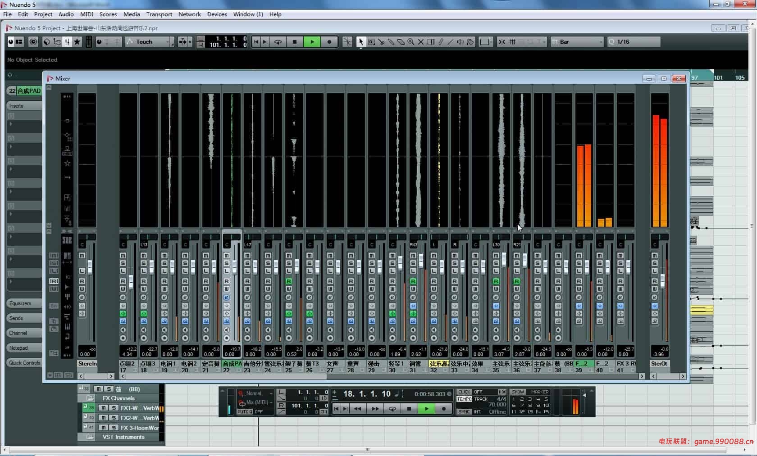
Task: Toggle the SYNC button in transport
Action: [464, 411]
